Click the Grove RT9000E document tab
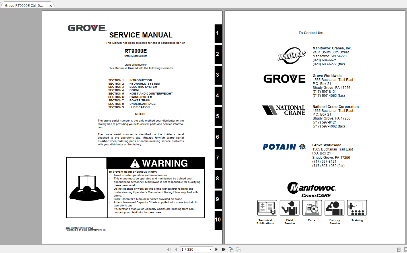This screenshot has width=407, height=253. pos(24,5)
